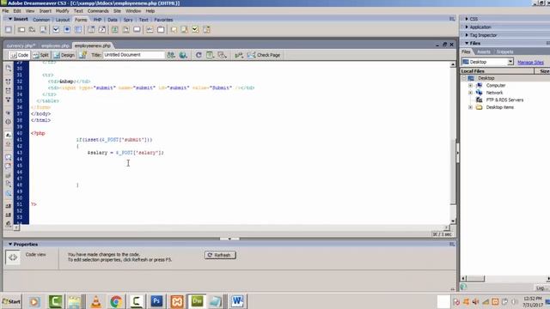Screen dimensions: 550x309
Task: Insert Spry Validation Select
Action: [x=206, y=30]
